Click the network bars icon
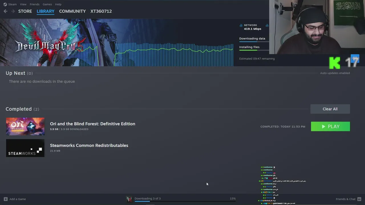The height and width of the screenshot is (205, 365). (x=241, y=25)
